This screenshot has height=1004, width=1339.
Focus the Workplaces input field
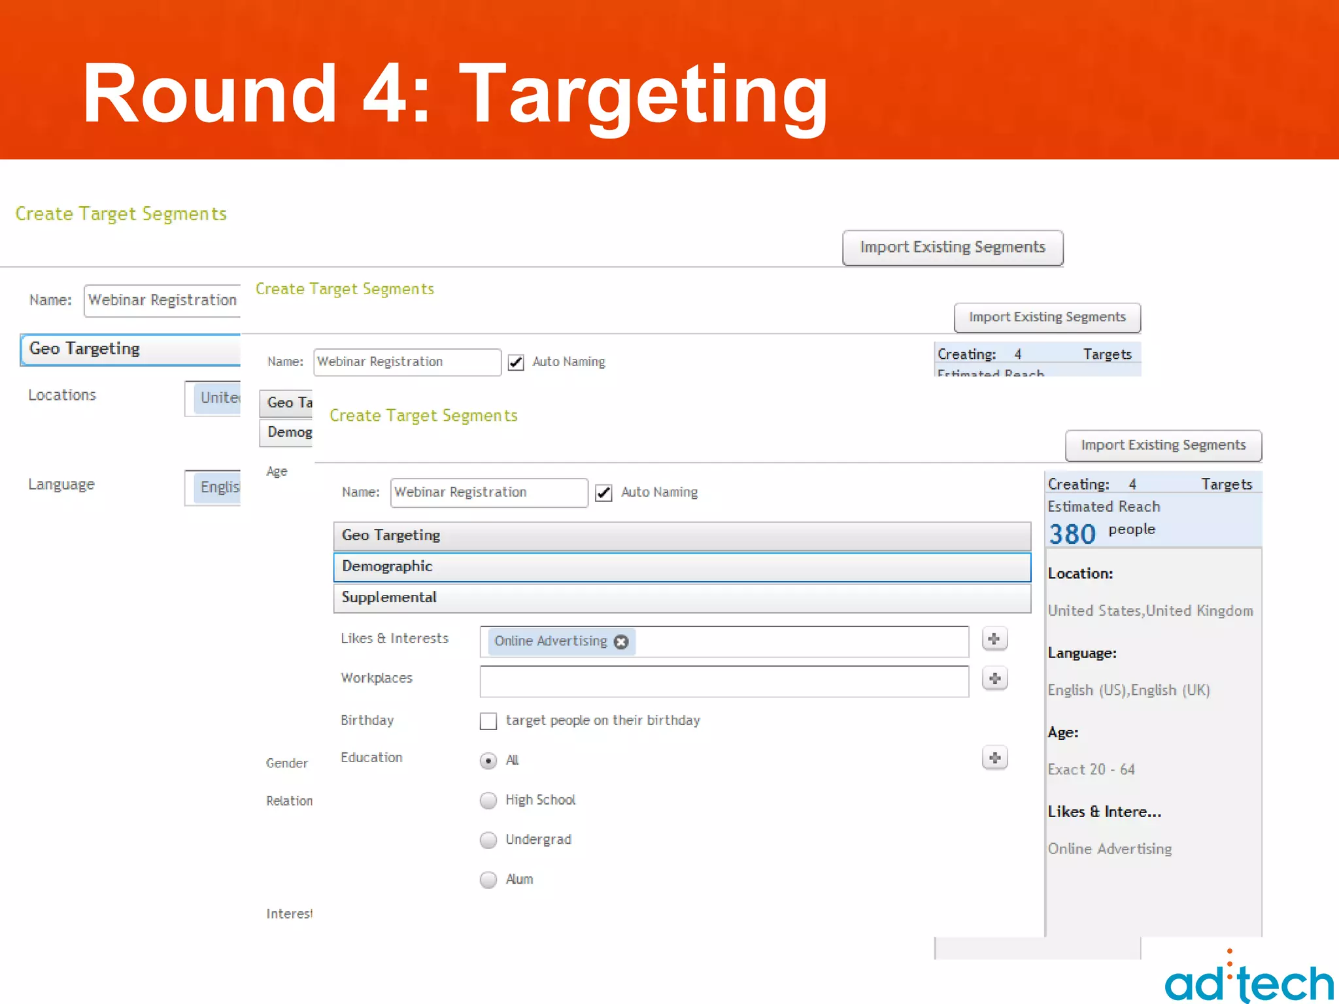724,682
